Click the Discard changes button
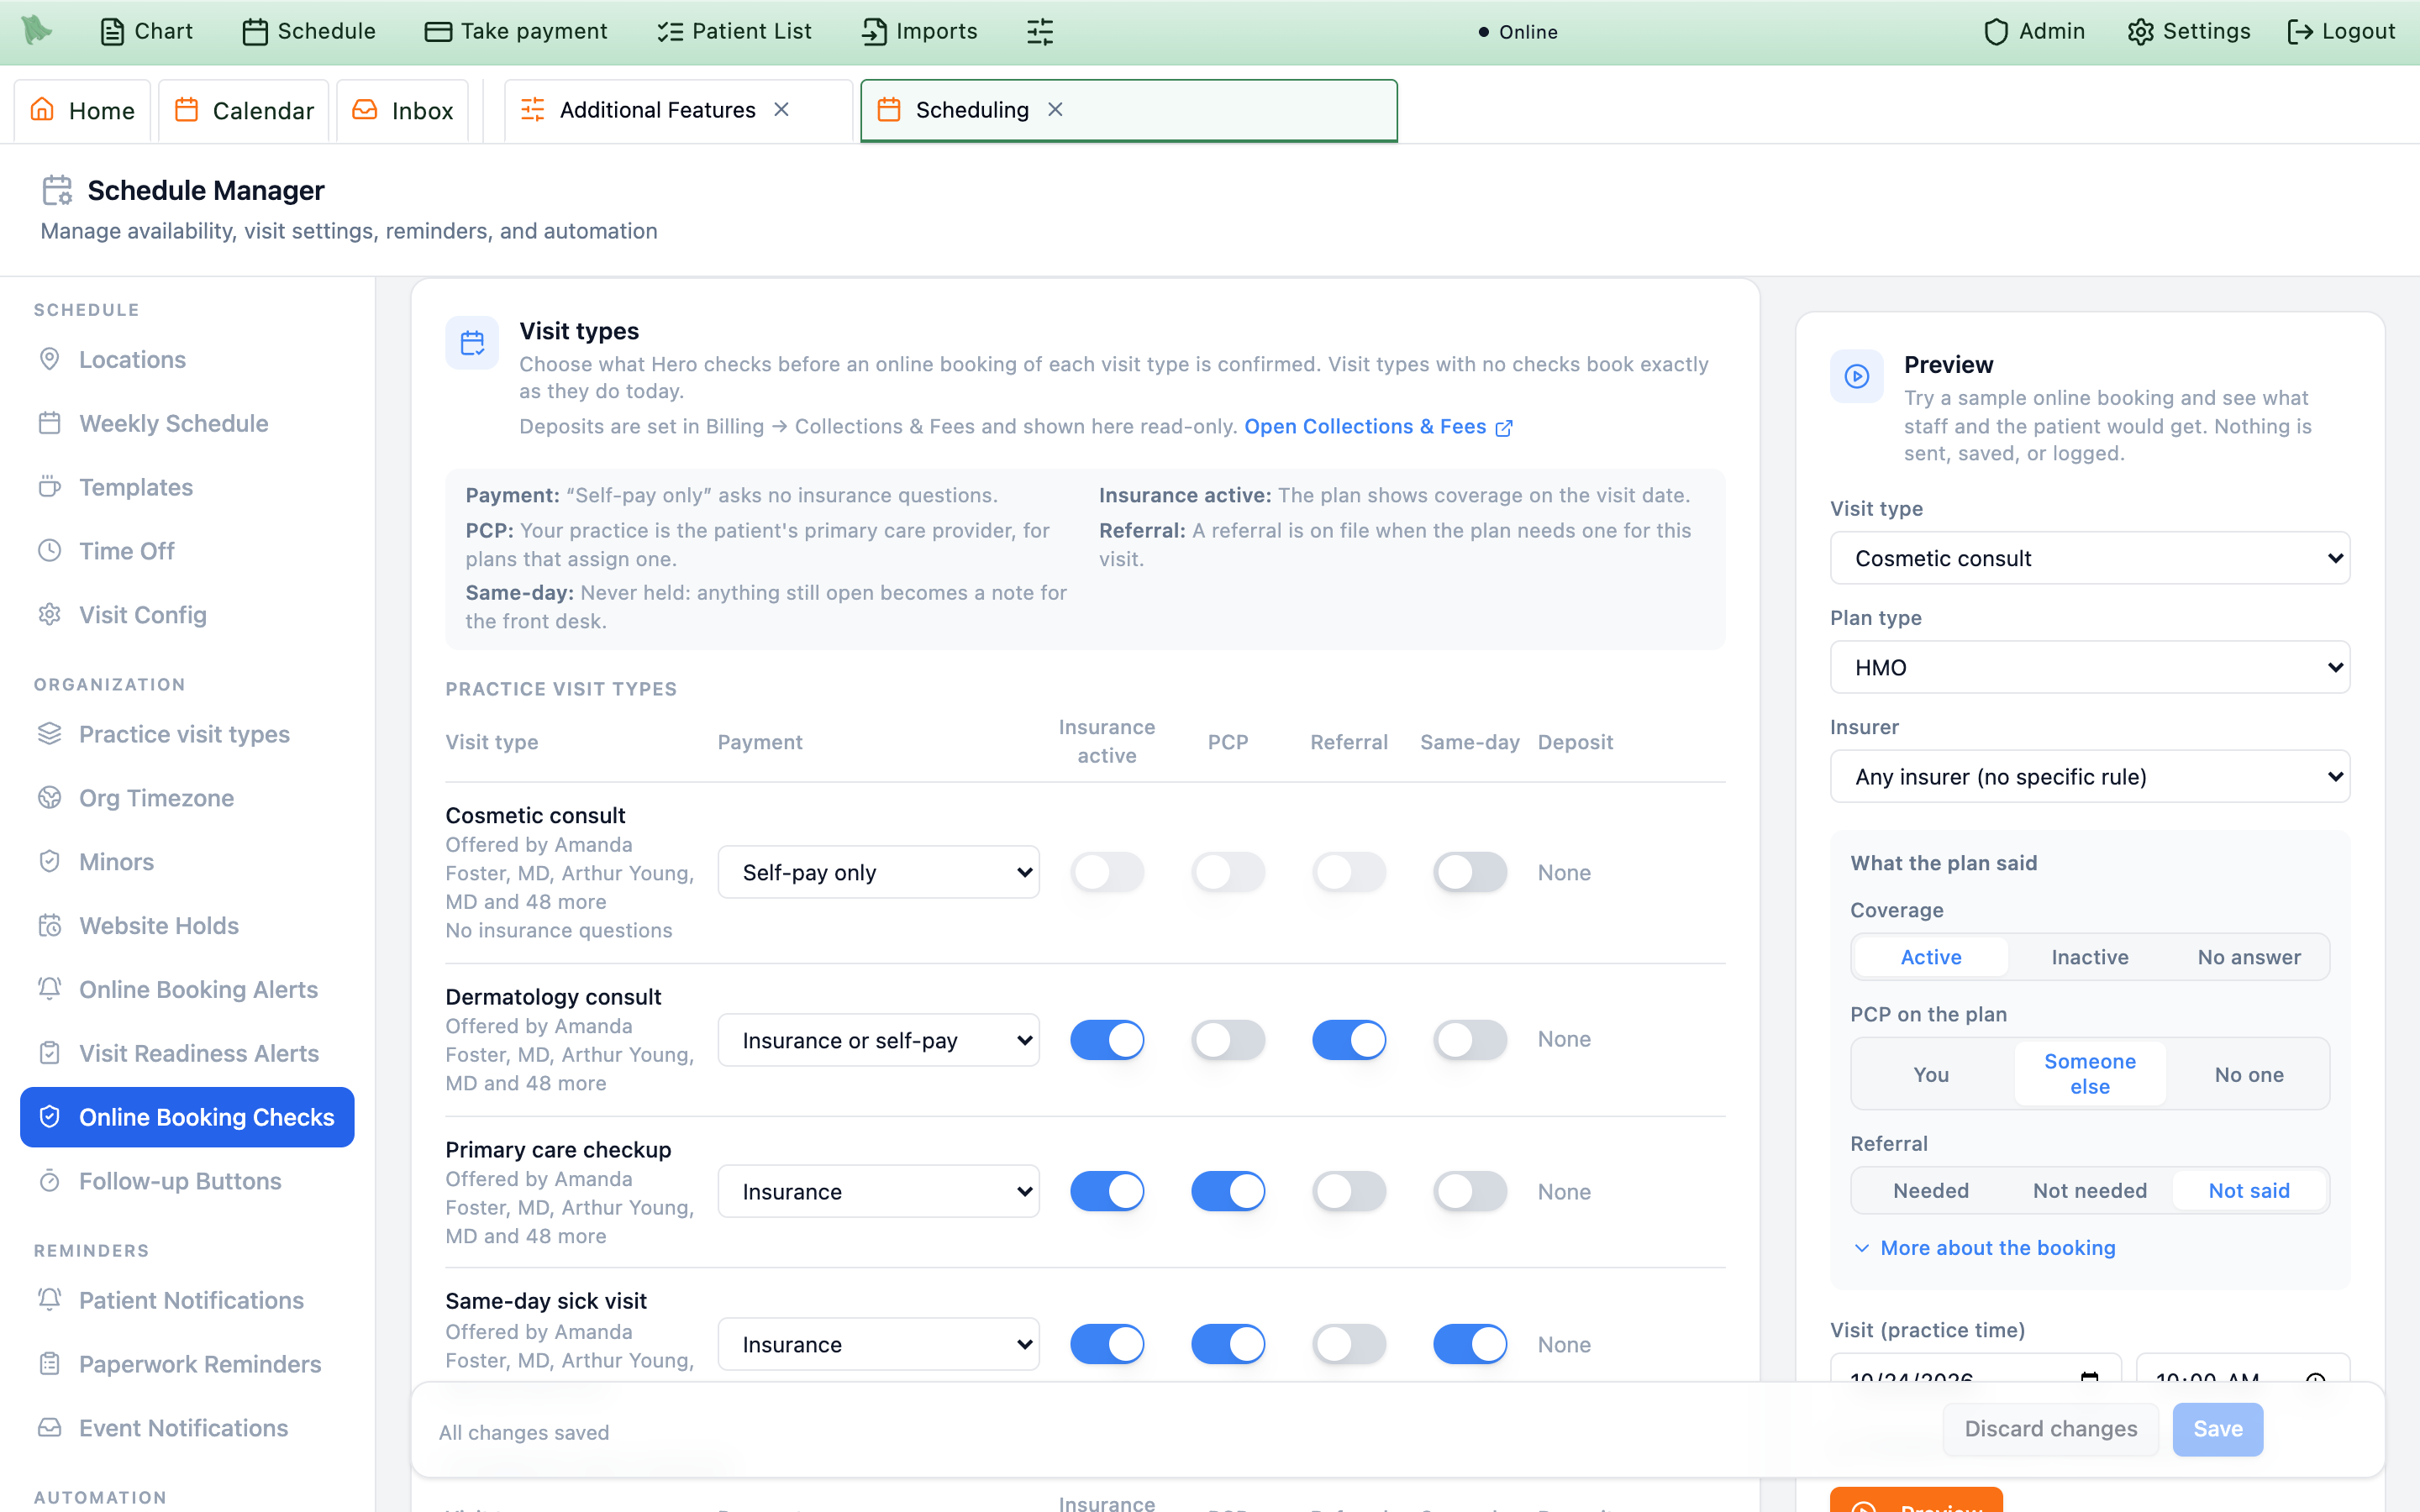 2050,1428
